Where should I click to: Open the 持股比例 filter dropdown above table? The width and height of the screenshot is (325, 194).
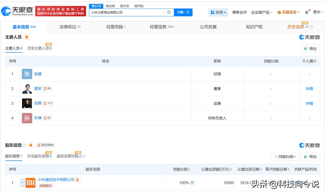(285, 157)
